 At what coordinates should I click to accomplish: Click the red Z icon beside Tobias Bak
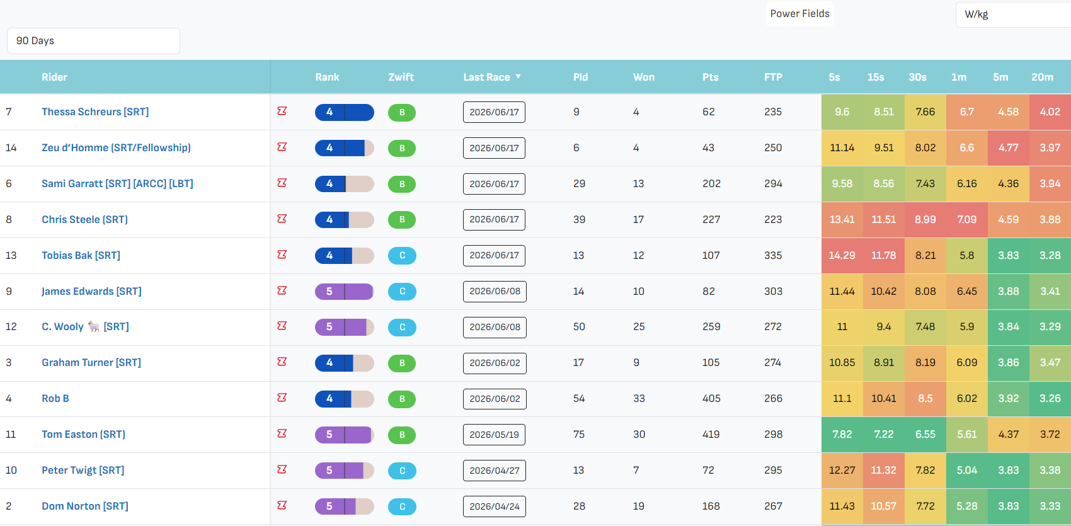(x=282, y=254)
